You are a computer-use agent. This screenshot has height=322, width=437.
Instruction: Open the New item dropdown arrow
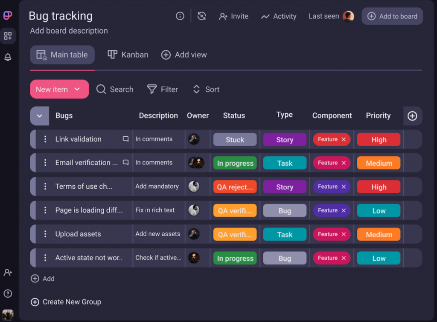[x=77, y=89]
